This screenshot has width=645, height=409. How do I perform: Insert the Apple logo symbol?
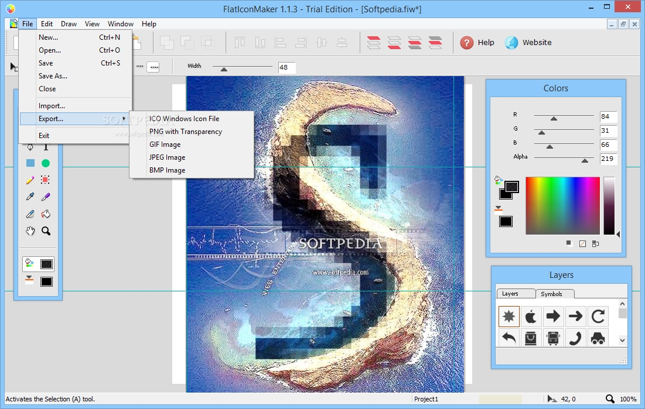coord(531,316)
